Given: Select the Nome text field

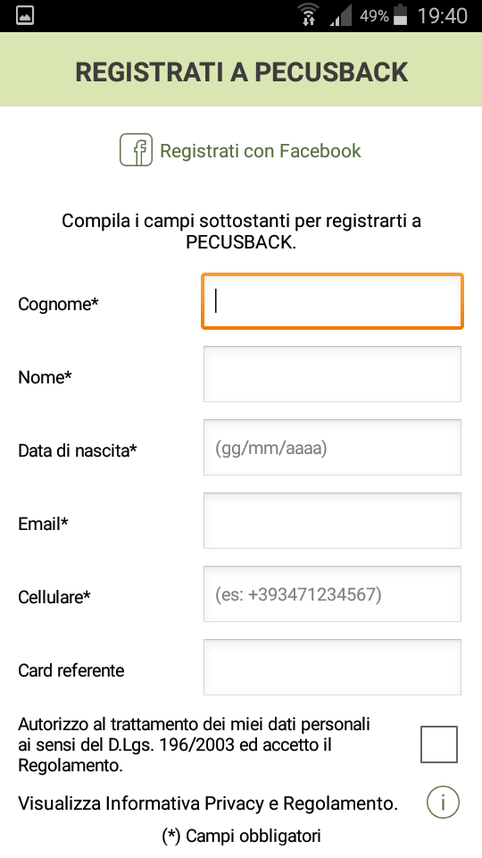Looking at the screenshot, I should [332, 374].
